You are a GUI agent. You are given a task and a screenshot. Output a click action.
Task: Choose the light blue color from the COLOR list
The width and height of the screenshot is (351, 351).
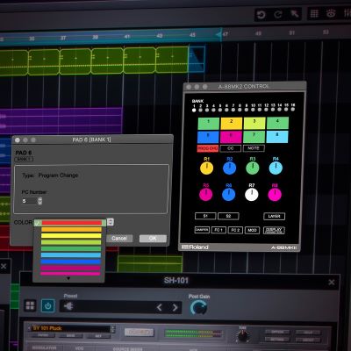71,255
